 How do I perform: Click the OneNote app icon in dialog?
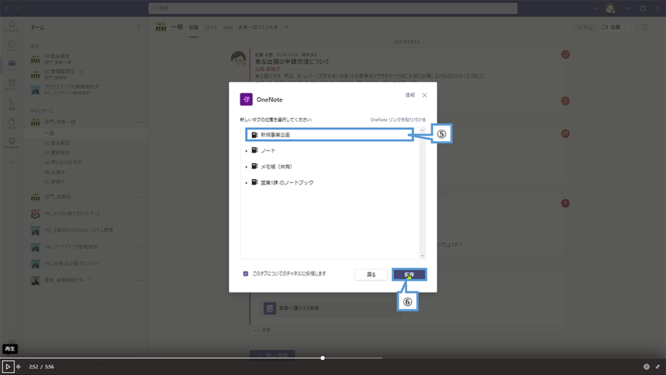coord(246,99)
